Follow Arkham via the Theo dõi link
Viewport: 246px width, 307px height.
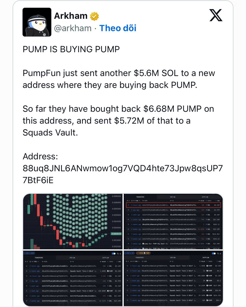coord(118,28)
